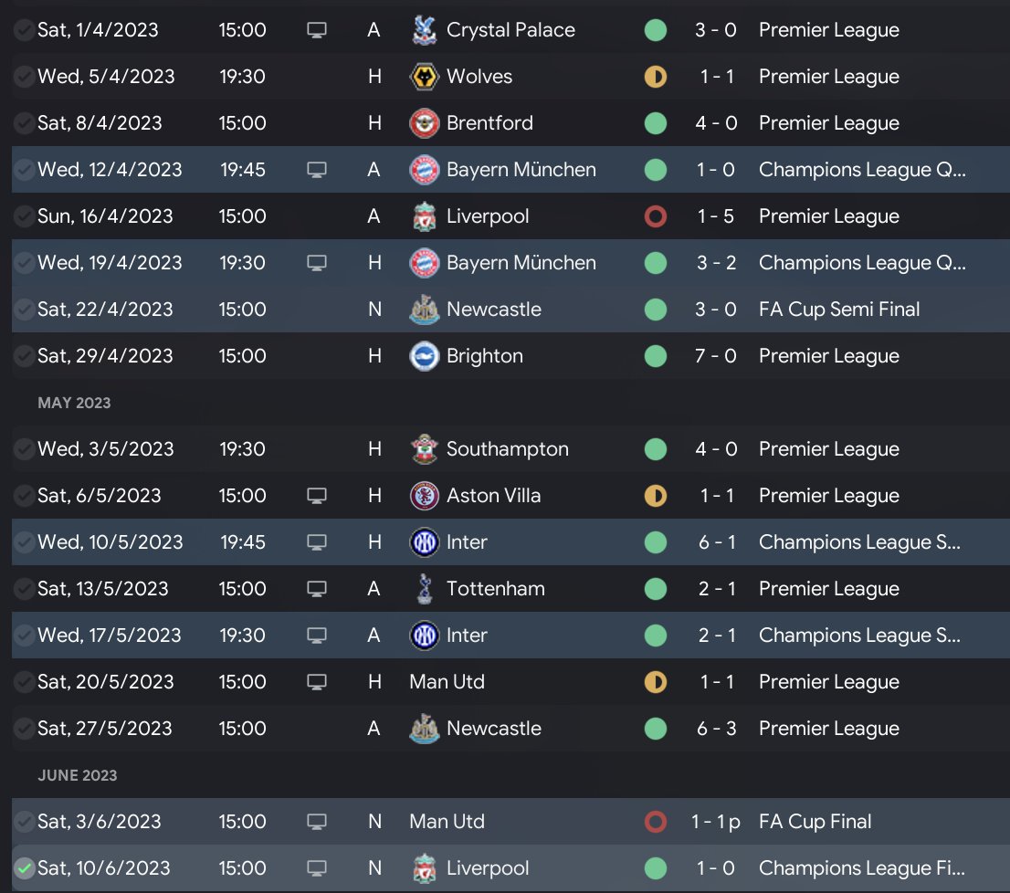The height and width of the screenshot is (893, 1010).
Task: Click the Brighton club badge
Action: coord(425,356)
